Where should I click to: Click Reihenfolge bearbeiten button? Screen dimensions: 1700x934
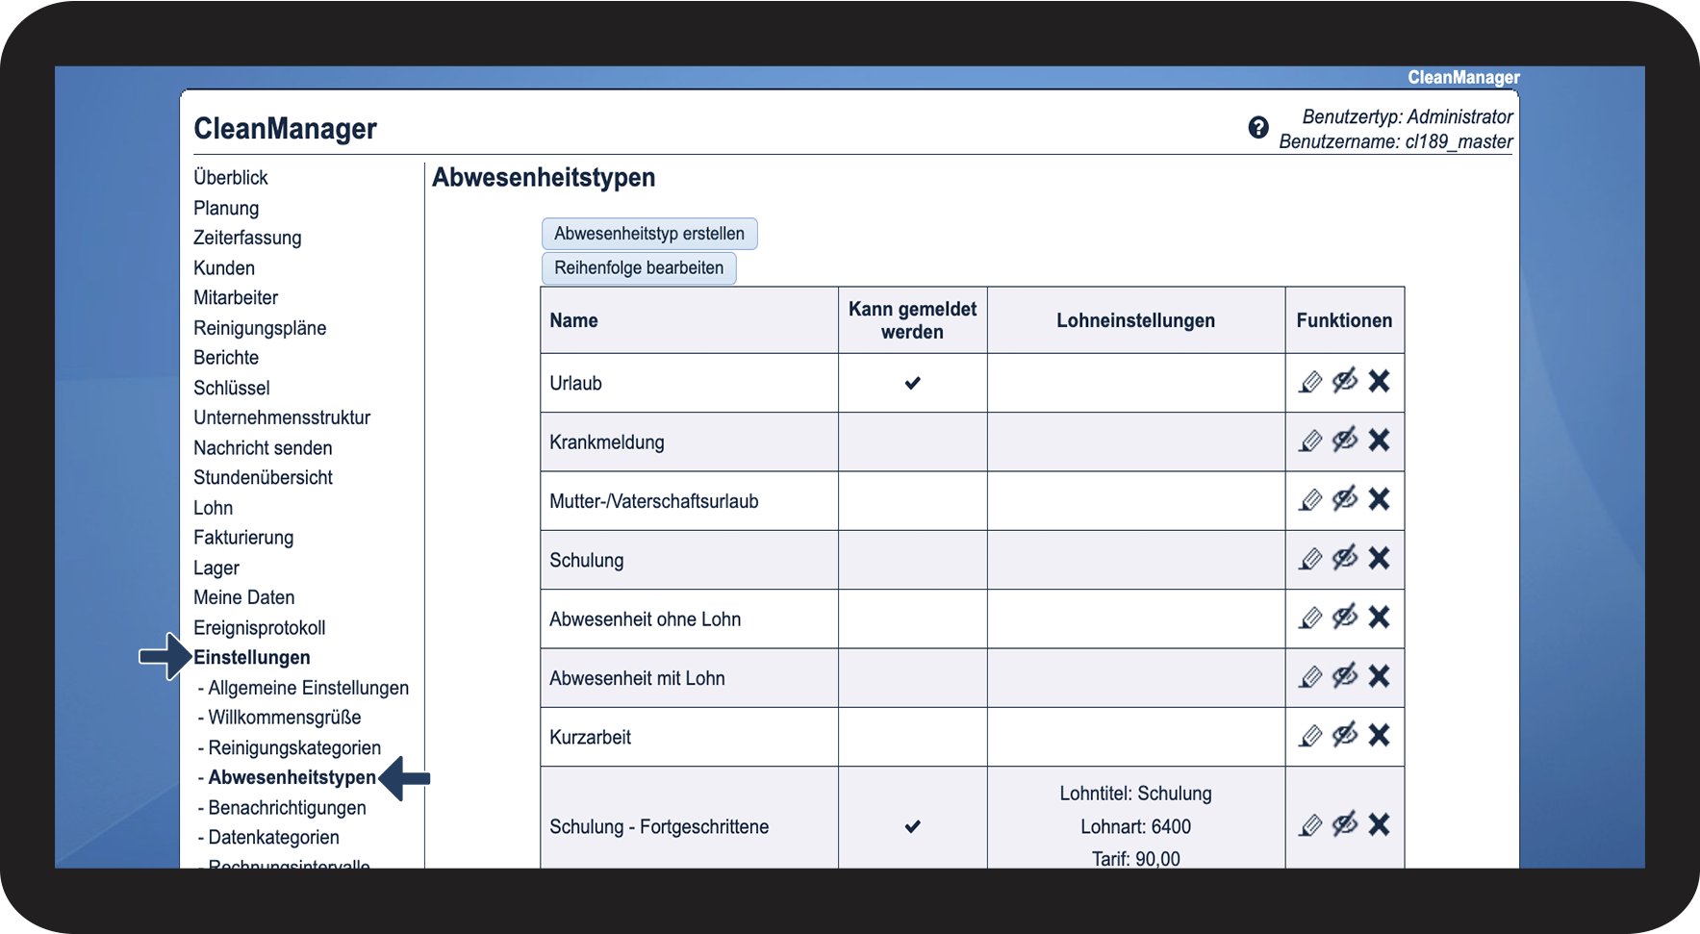[639, 268]
